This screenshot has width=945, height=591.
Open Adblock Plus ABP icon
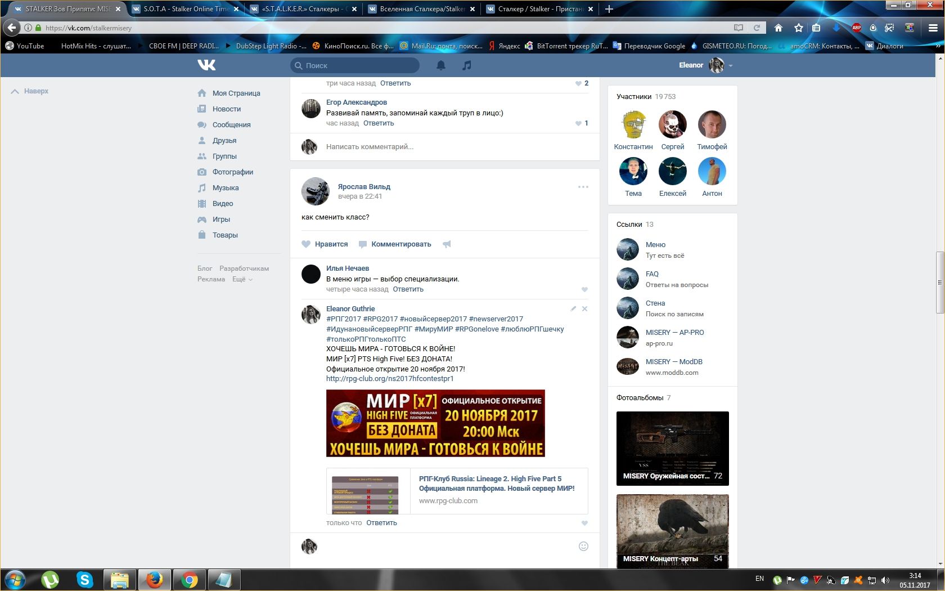click(x=856, y=28)
